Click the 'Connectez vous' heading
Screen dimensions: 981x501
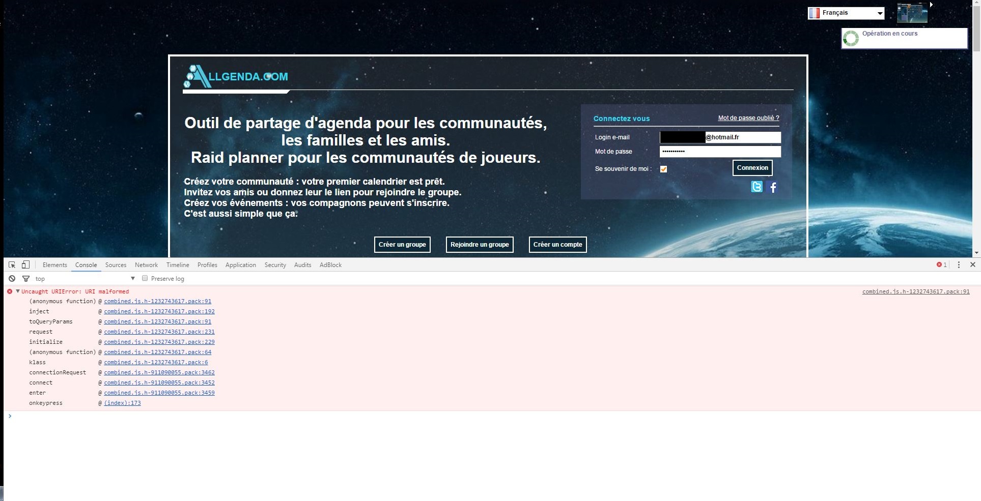(x=622, y=119)
